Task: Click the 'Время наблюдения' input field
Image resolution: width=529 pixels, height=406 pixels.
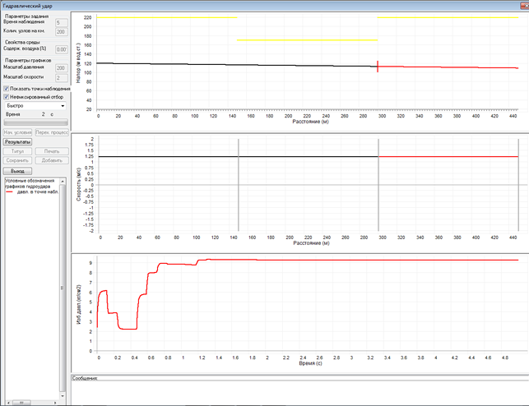Action: point(60,23)
